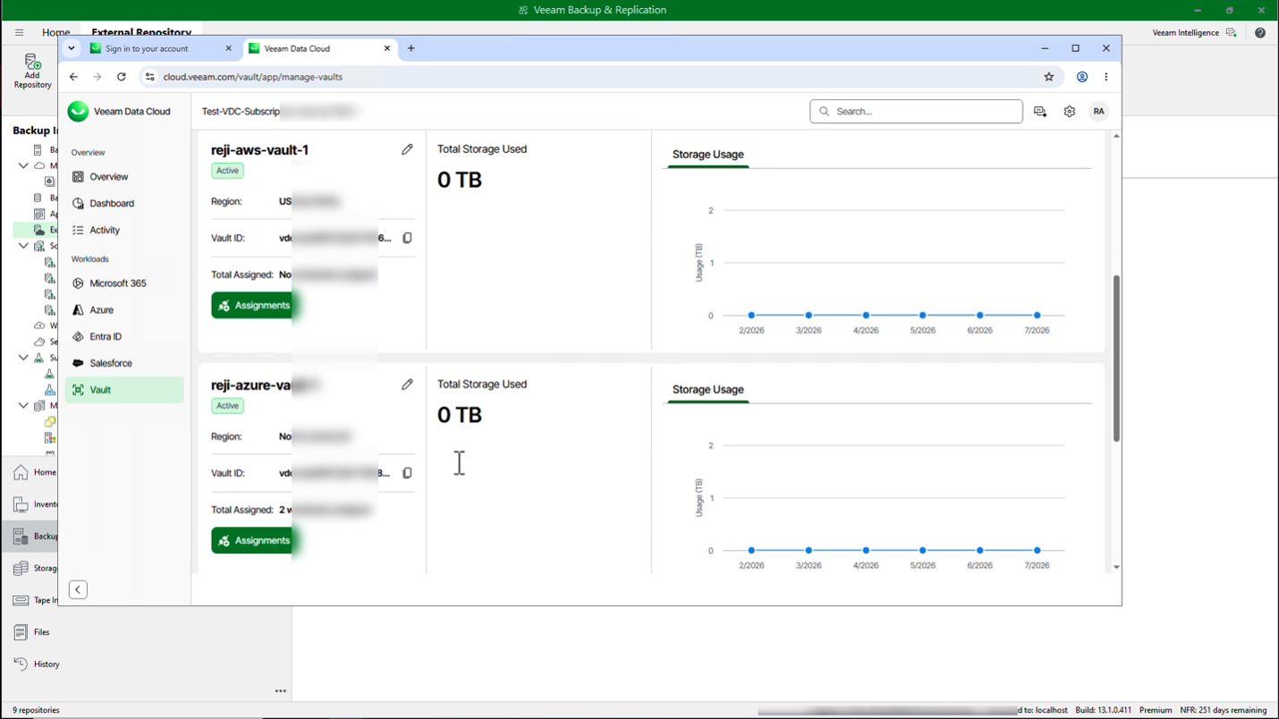Image resolution: width=1279 pixels, height=719 pixels.
Task: Open Home view in Veeam navigation
Action: [x=34, y=472]
